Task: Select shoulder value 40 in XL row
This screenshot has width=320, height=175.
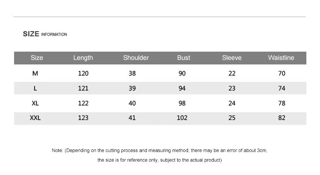Action: tap(132, 103)
